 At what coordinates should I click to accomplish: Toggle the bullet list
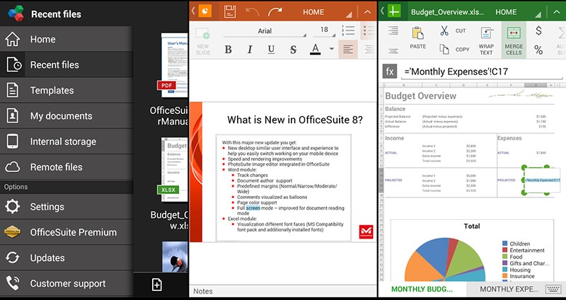369,31
